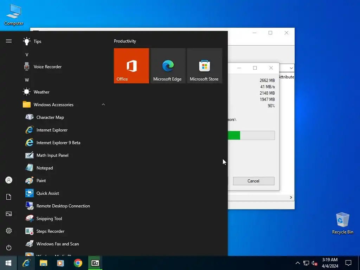Launch Notepad

pos(64,168)
